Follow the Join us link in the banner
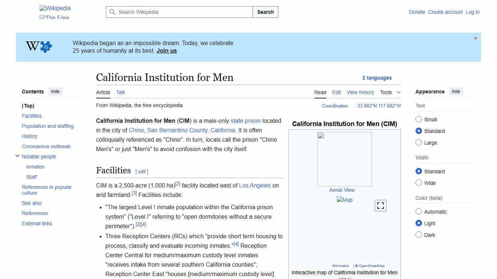497x279 pixels. [167, 50]
